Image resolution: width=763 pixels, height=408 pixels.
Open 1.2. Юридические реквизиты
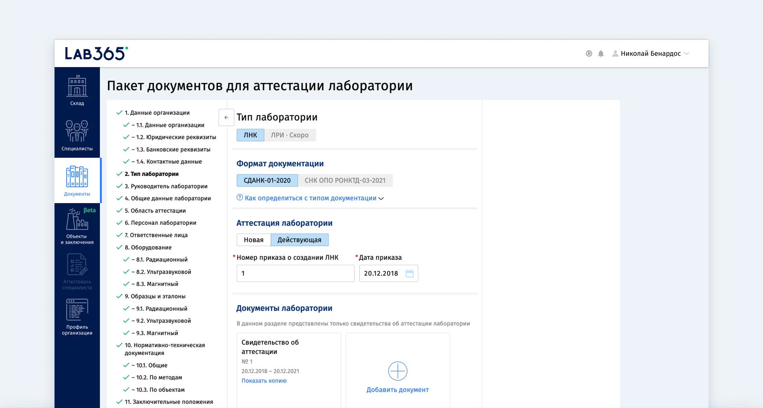coord(174,137)
